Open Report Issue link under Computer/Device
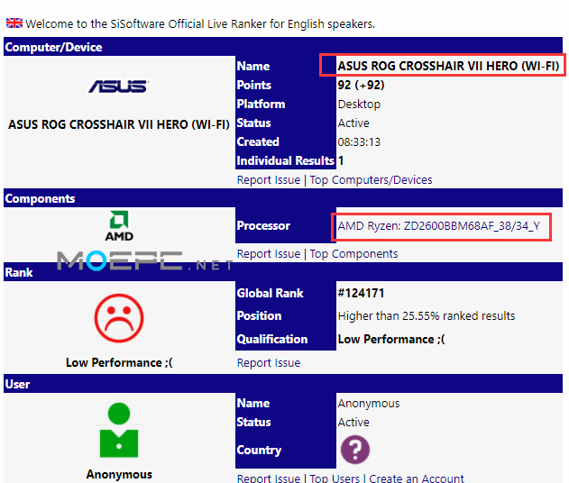The image size is (569, 483). click(x=269, y=180)
